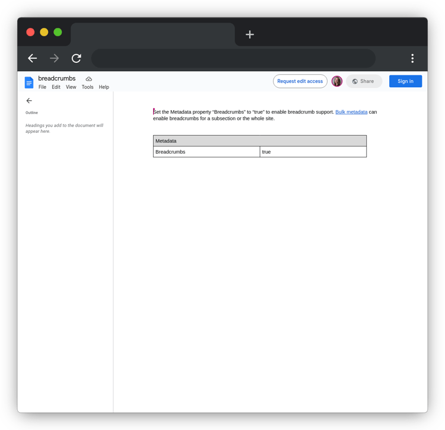Open the Help menu
The width and height of the screenshot is (445, 430).
[x=104, y=87]
